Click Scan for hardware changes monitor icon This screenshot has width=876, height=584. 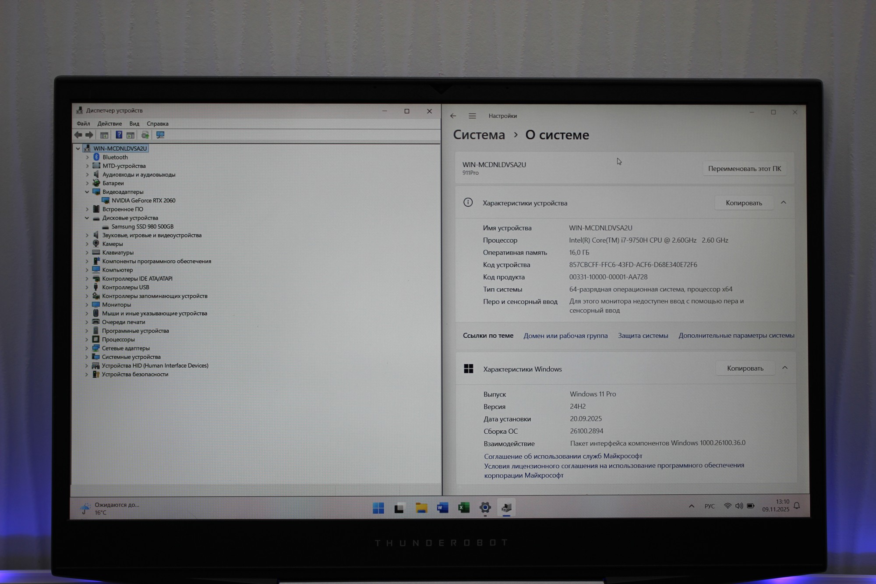pos(160,135)
